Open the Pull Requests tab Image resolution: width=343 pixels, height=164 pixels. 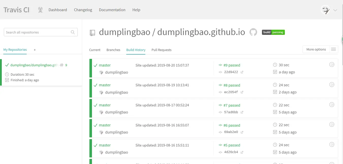click(162, 50)
